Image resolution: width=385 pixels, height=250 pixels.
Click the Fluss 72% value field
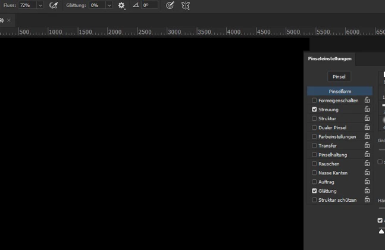tap(27, 5)
